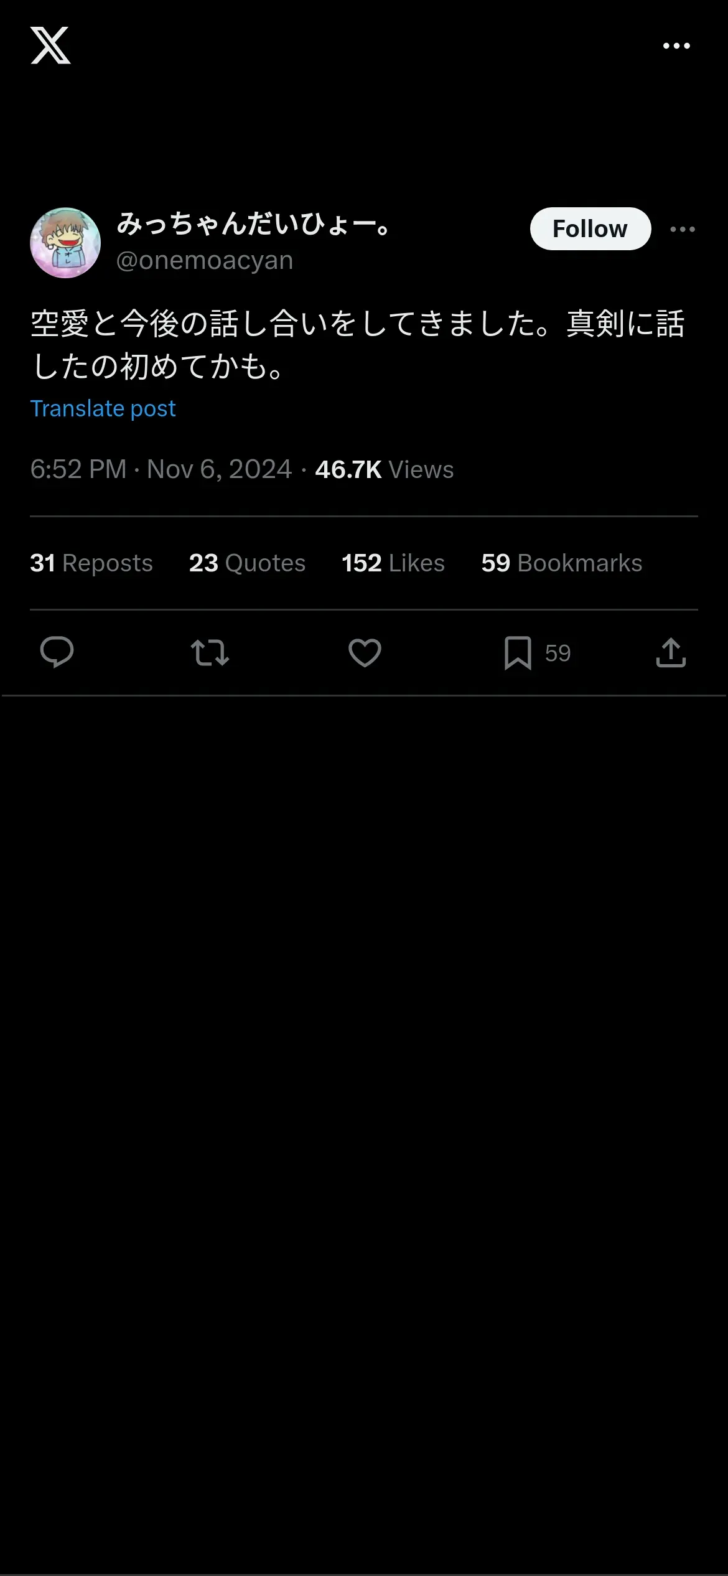Follow the @onemoacyan account

(590, 229)
